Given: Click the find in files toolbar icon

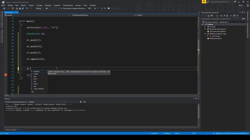Looking at the screenshot, I should coord(89,9).
